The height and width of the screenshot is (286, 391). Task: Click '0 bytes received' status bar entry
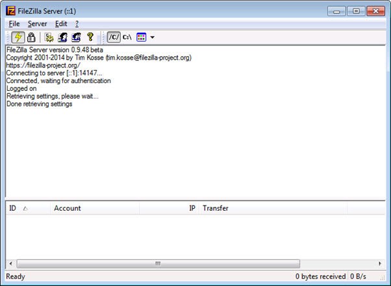(x=320, y=276)
